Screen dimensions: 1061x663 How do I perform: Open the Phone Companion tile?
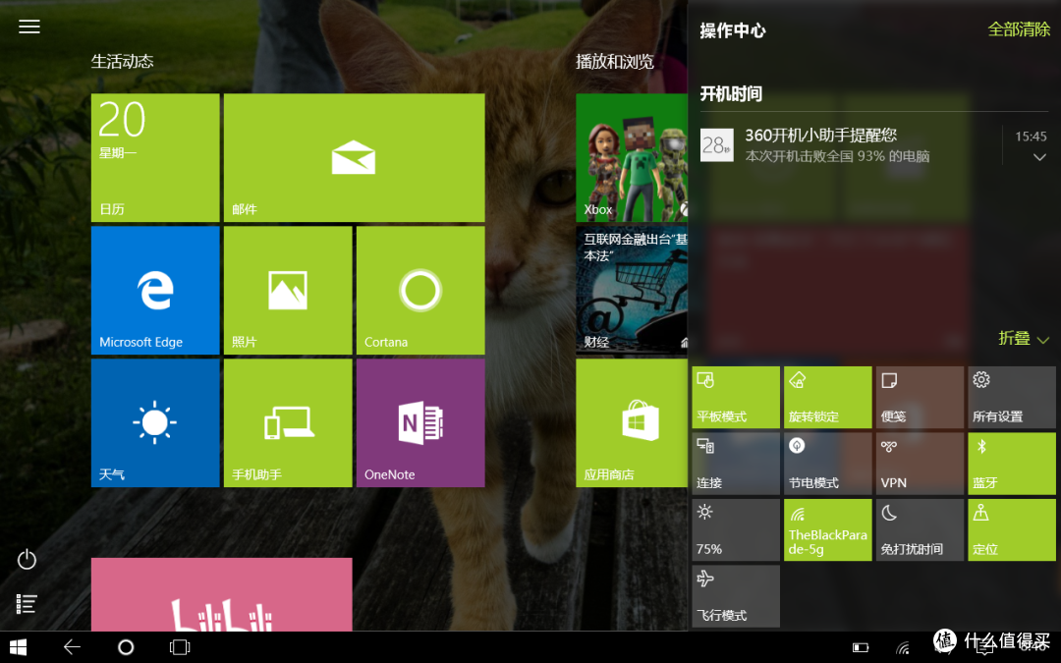pos(288,422)
